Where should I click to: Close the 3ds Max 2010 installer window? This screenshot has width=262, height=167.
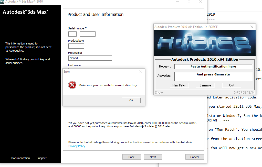[201, 2]
